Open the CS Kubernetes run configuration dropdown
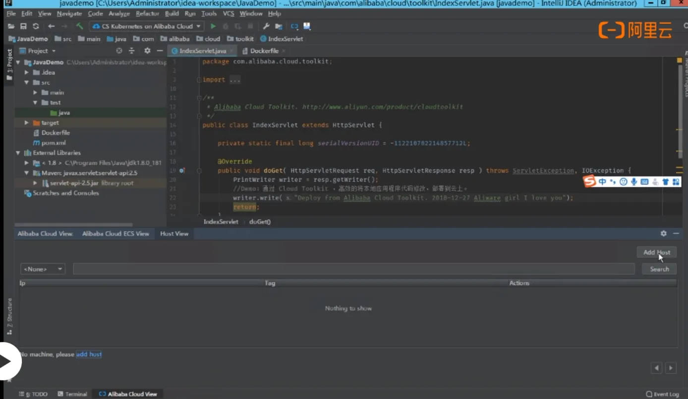688x399 pixels. pos(147,26)
